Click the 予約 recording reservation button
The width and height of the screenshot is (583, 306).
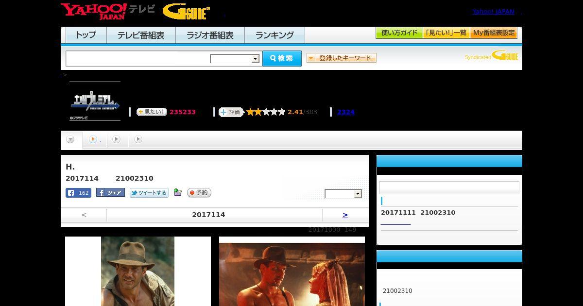pos(199,193)
